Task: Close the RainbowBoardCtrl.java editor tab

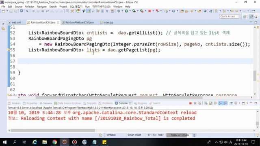Action: pyautogui.click(x=58, y=22)
